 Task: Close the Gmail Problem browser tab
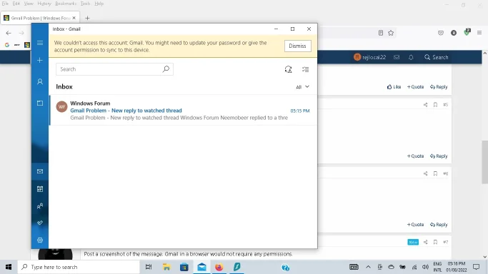click(x=74, y=18)
